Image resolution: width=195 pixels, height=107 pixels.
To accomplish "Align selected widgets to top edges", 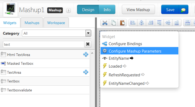I will pos(159,23).
